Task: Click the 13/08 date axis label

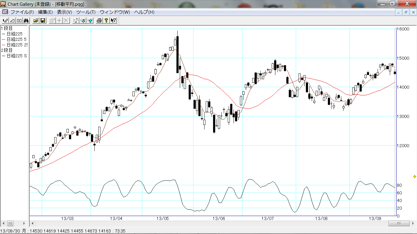Action: pos(321,218)
